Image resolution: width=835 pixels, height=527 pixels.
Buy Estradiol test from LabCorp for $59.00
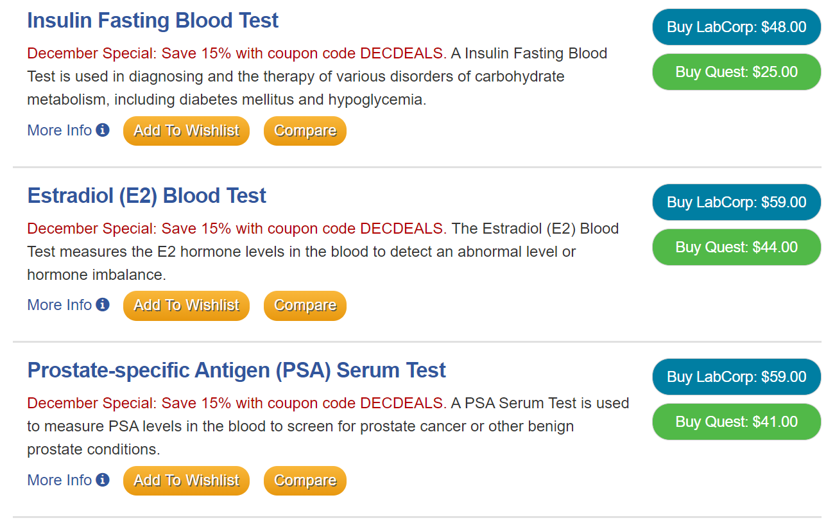(x=736, y=202)
